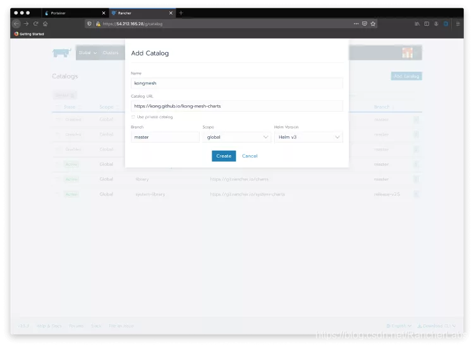Close the Portainer tab
Viewport: 474px width, 347px height.
coord(104,13)
